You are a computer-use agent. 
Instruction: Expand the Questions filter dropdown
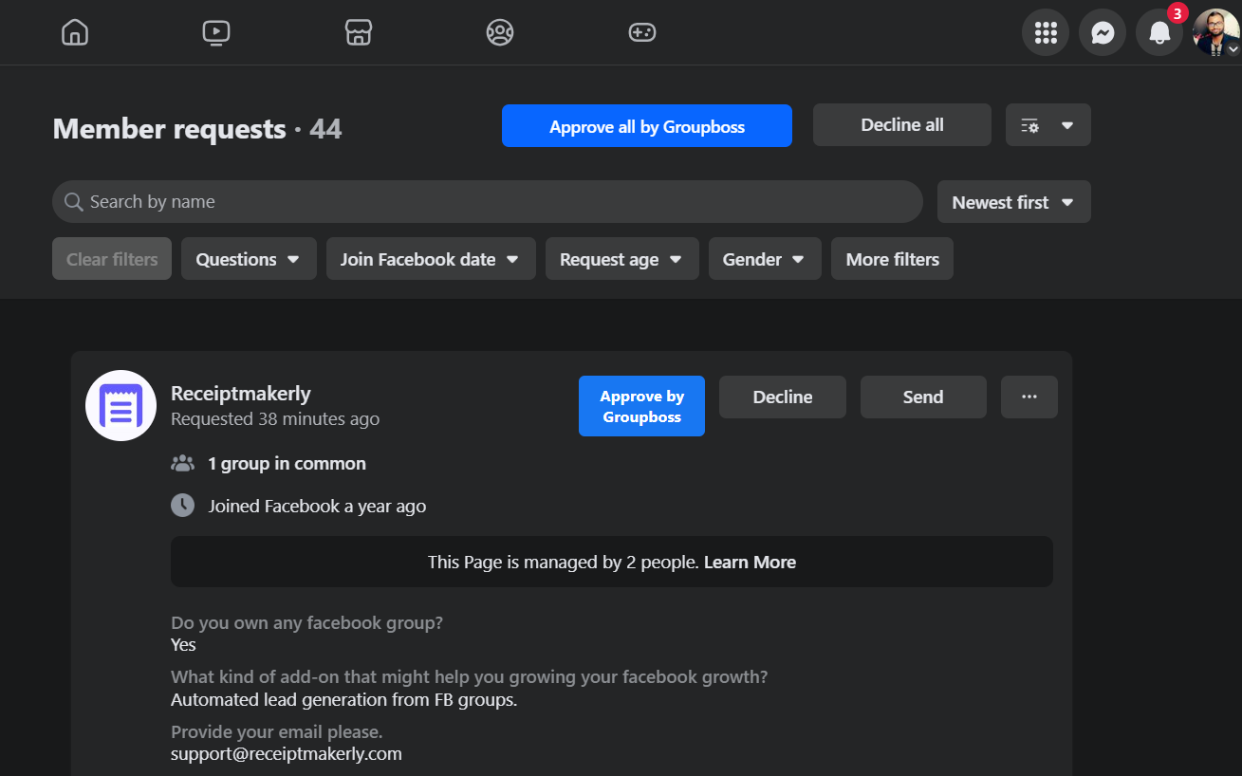pos(249,259)
